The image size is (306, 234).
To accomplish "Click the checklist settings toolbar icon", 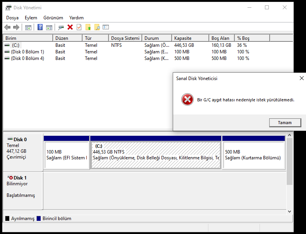I will pyautogui.click(x=106, y=27).
